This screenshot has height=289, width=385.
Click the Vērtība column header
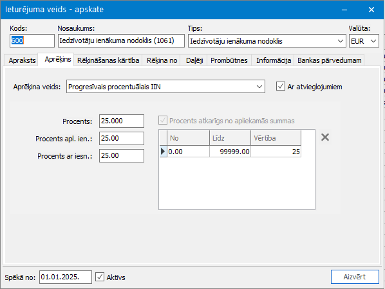point(276,138)
